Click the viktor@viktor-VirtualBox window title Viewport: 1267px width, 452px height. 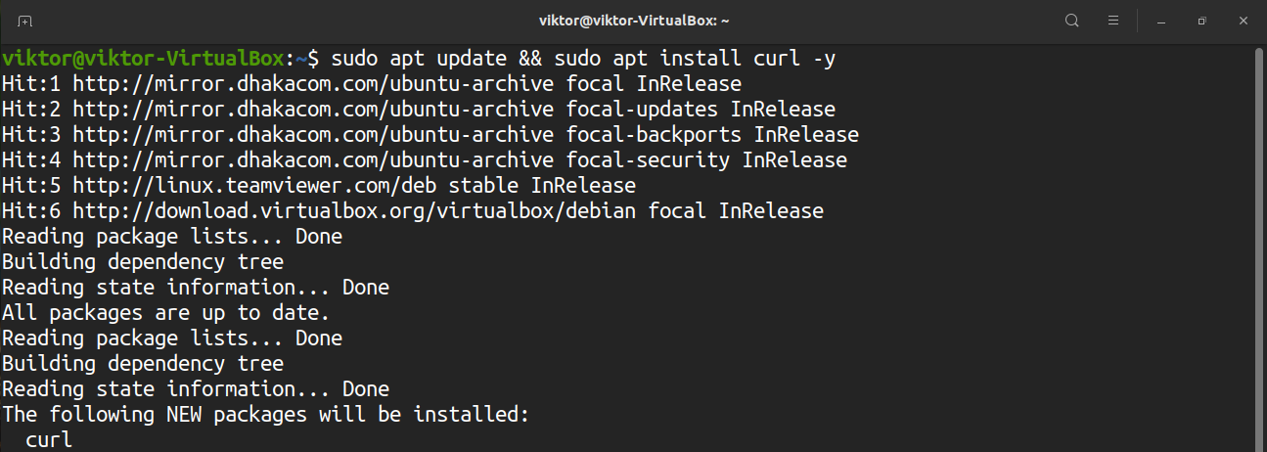[634, 21]
